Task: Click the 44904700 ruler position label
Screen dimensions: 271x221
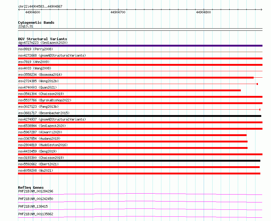Action: 118,12
